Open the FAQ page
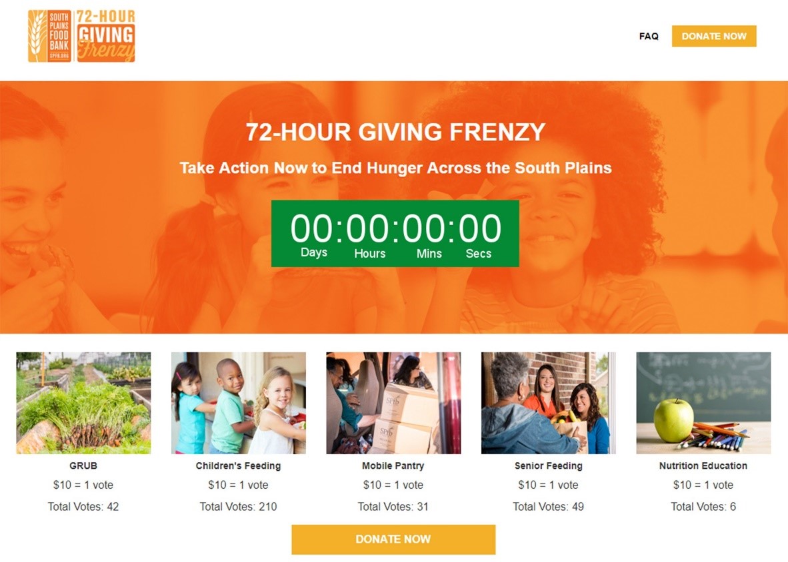 (x=648, y=36)
